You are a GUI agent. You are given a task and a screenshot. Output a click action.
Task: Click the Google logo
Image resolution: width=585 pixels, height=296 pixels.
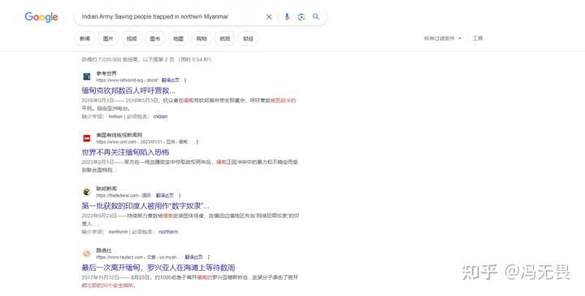coord(41,17)
